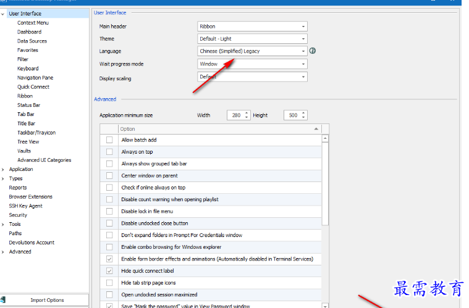Image resolution: width=469 pixels, height=308 pixels.
Task: Expand the Advanced tree node
Action: [x=2, y=252]
